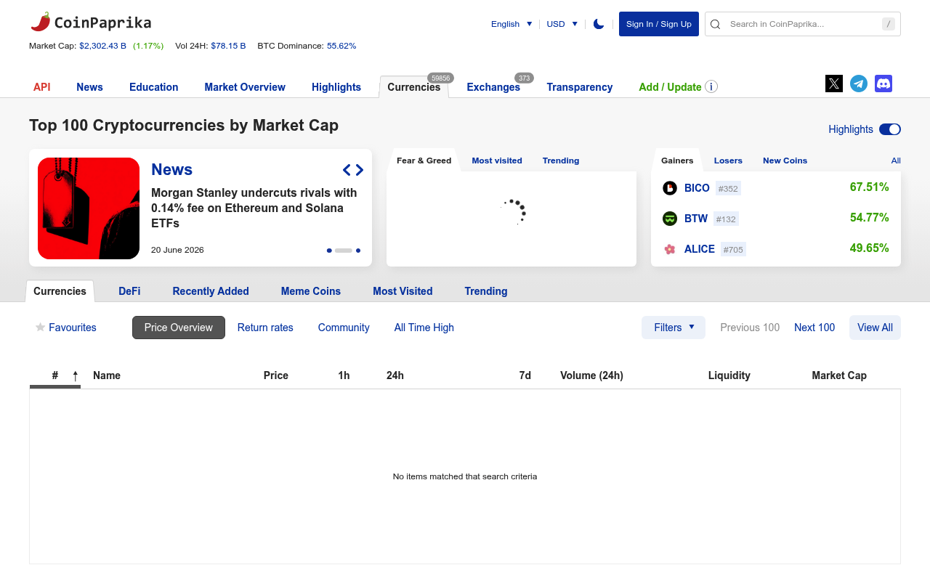930x581 pixels.
Task: Select the Gainers tab
Action: pyautogui.click(x=677, y=161)
